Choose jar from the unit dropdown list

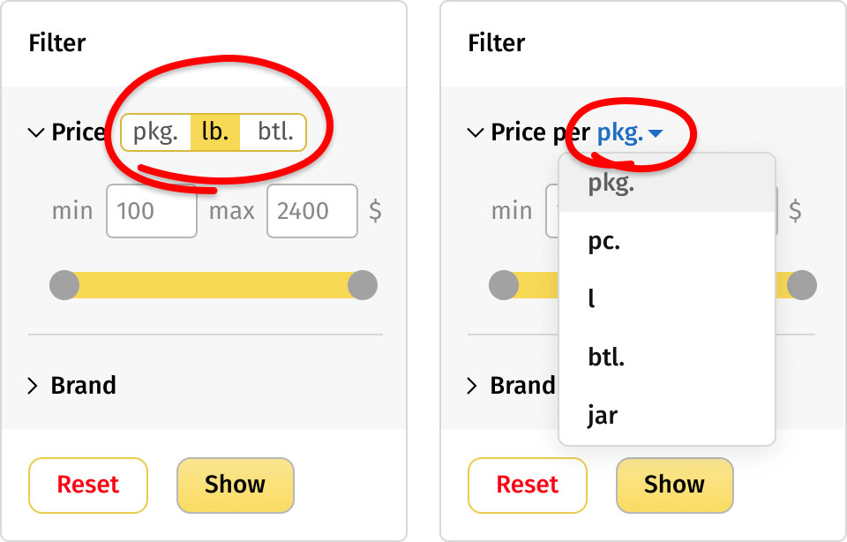667,415
